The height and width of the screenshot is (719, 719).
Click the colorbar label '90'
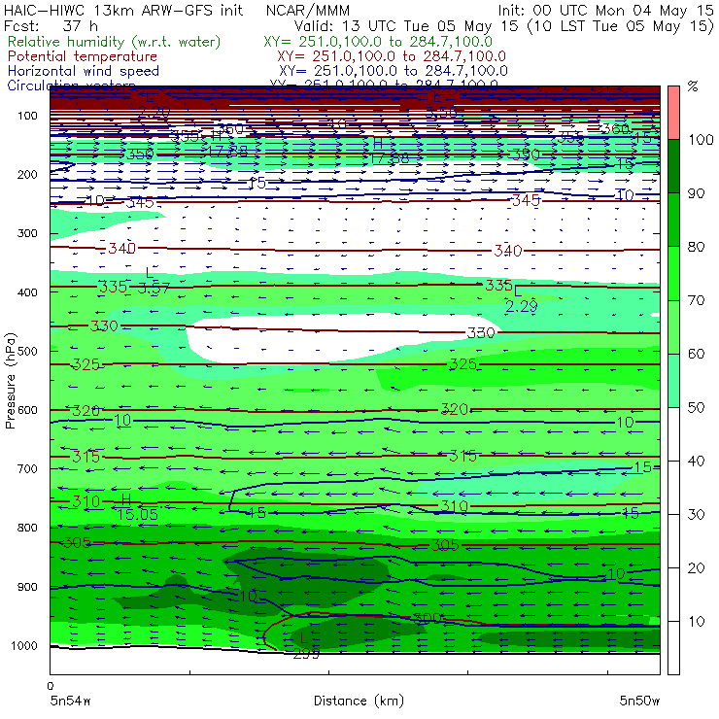tap(696, 193)
